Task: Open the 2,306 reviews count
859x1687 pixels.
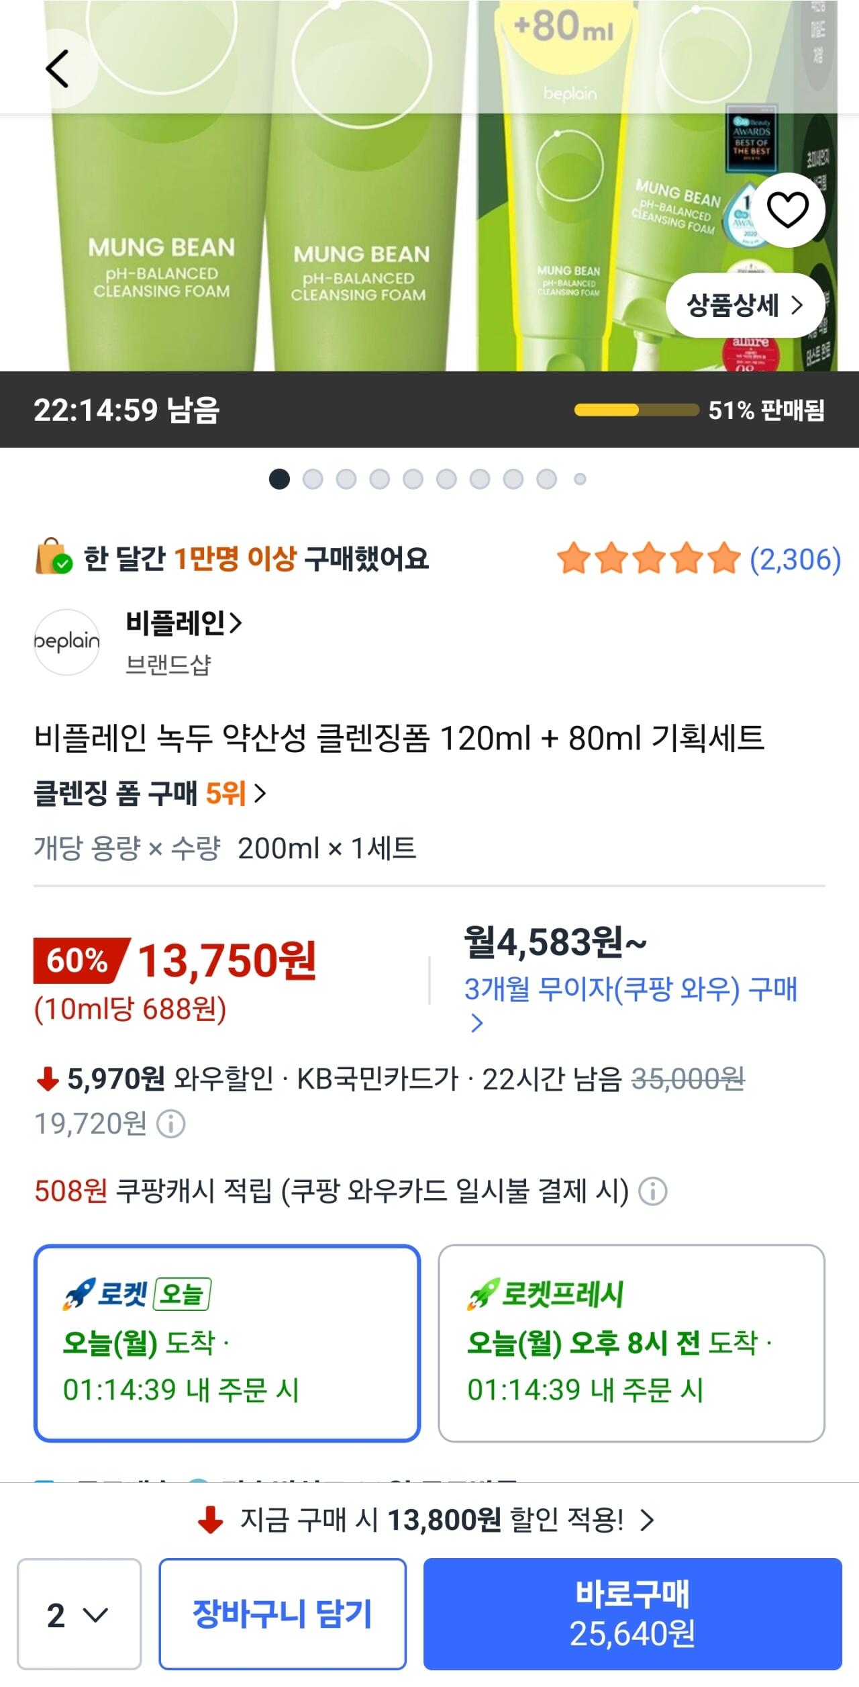Action: click(795, 559)
